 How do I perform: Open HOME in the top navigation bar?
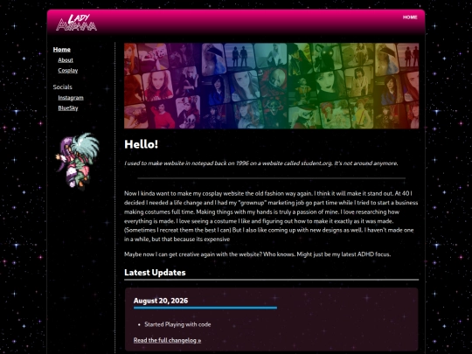click(x=410, y=17)
